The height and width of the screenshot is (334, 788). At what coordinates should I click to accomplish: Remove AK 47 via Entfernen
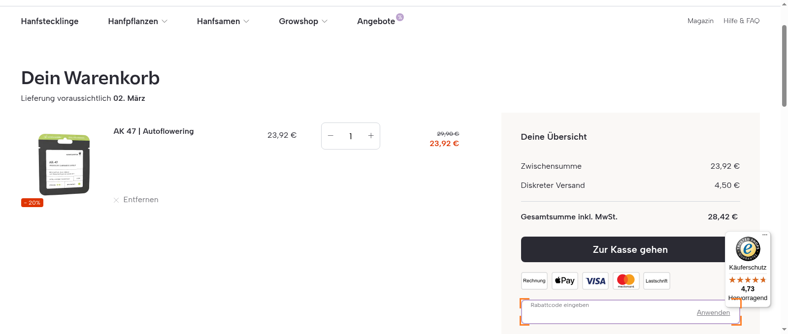pyautogui.click(x=141, y=200)
